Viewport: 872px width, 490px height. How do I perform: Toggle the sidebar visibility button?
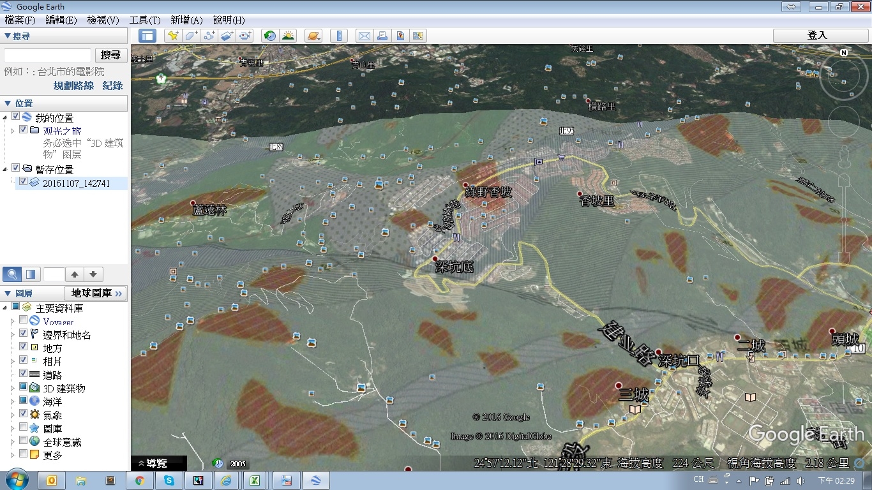coord(147,36)
